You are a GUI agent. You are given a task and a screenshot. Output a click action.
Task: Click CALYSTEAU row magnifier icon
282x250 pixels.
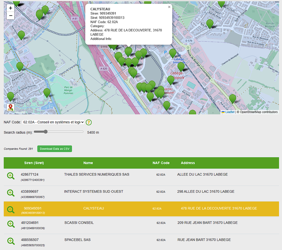[x=11, y=210]
